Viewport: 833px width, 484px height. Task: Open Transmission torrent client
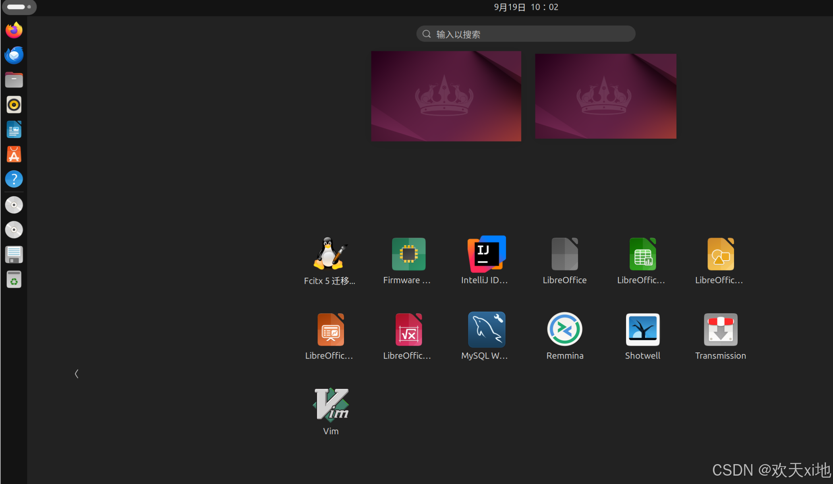click(x=720, y=337)
